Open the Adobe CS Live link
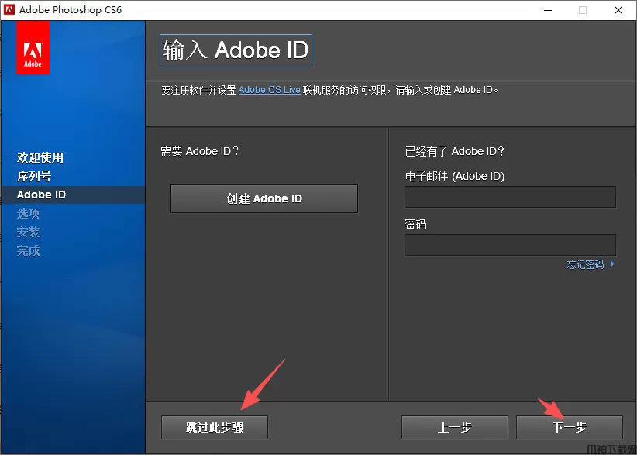637x455 pixels. (269, 90)
